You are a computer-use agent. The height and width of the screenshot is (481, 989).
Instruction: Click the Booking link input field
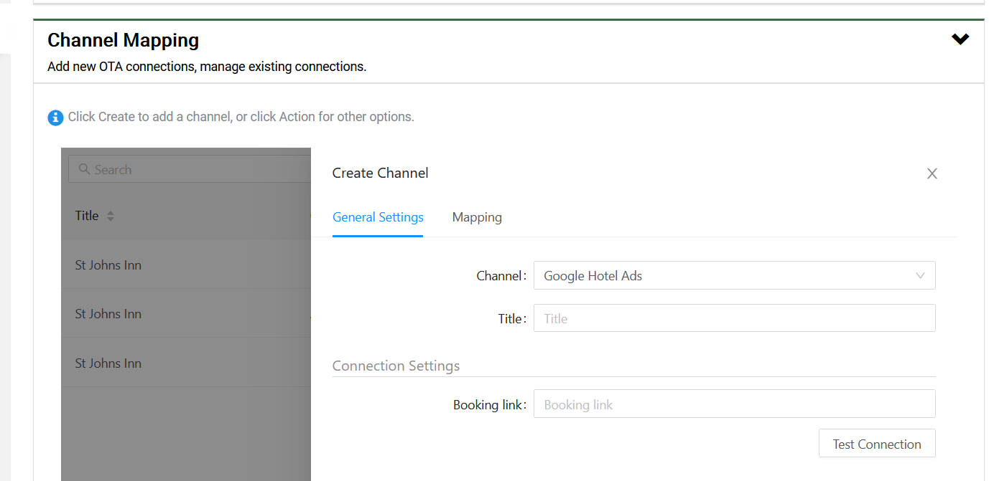[x=734, y=404]
